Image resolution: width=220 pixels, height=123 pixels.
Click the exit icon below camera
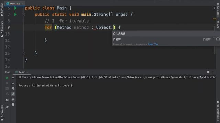[x=7, y=94]
